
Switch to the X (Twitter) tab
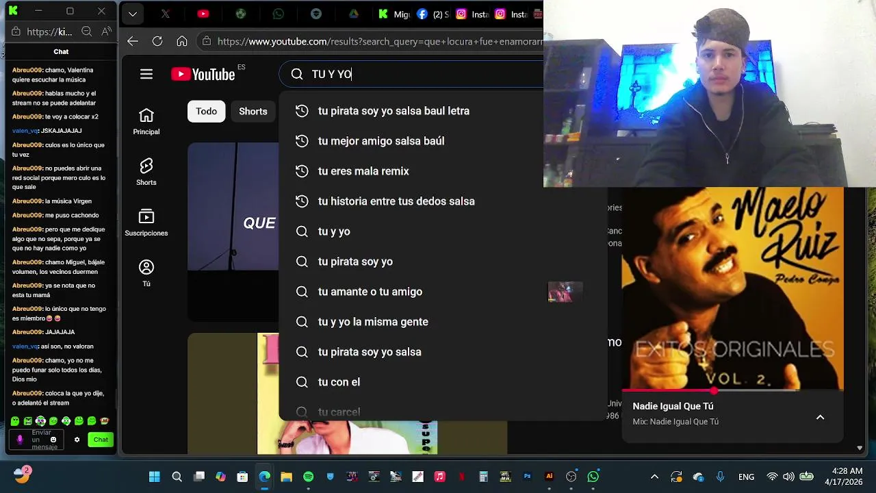pos(166,14)
